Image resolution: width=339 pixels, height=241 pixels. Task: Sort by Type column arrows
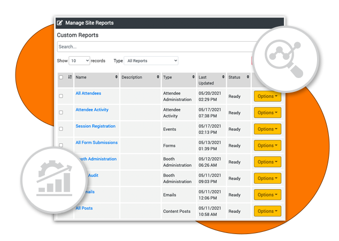[x=192, y=77]
